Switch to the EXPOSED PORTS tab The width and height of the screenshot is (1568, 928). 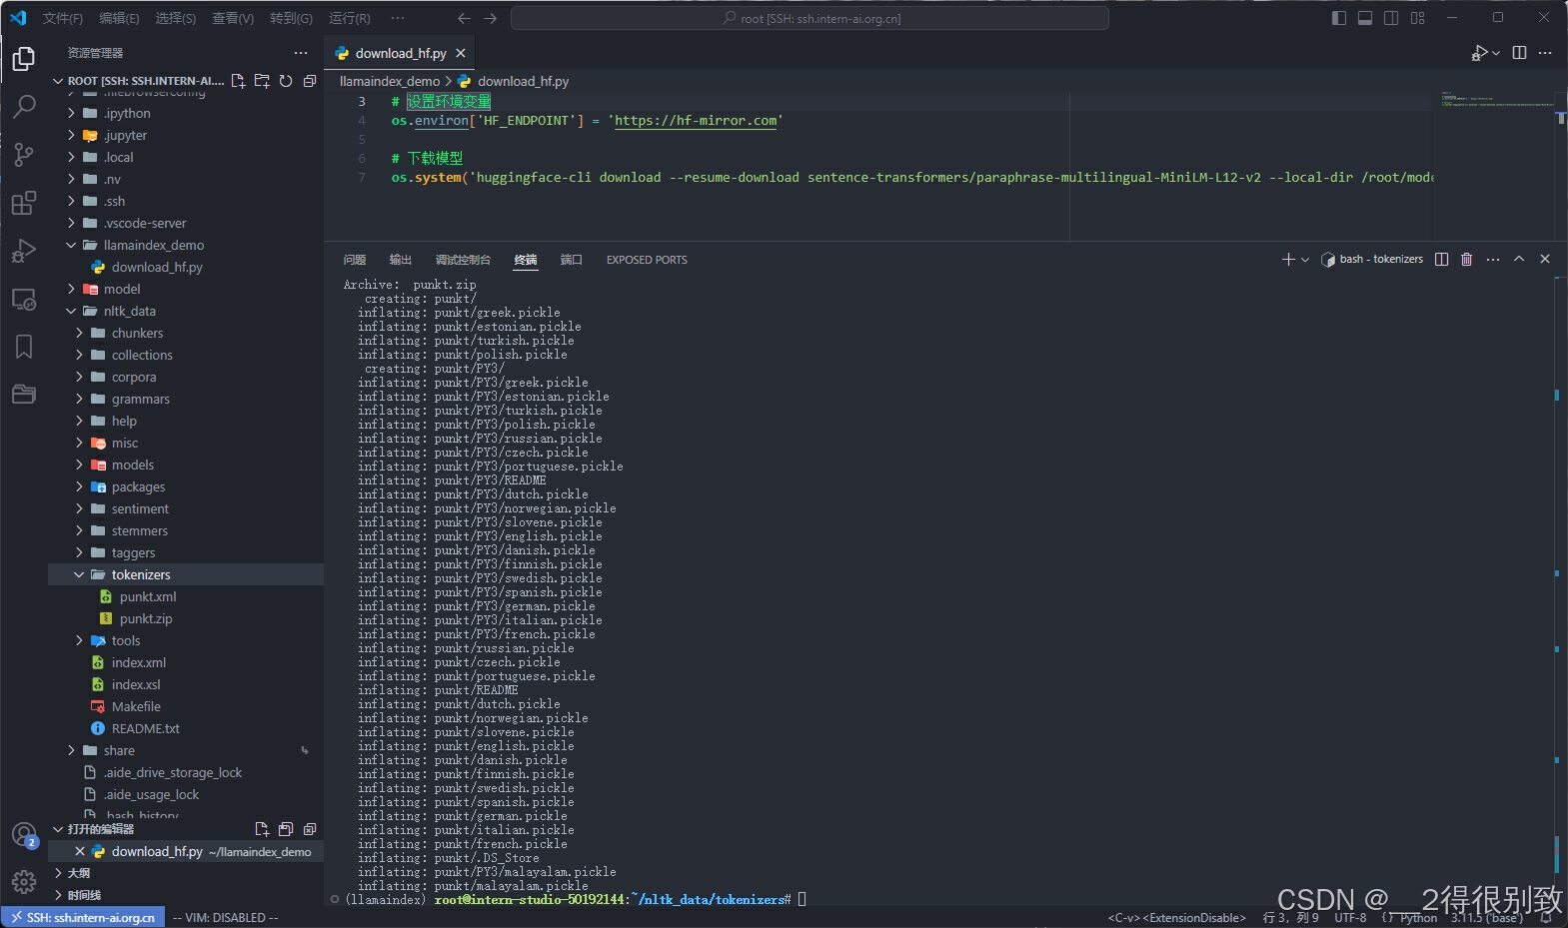click(647, 260)
